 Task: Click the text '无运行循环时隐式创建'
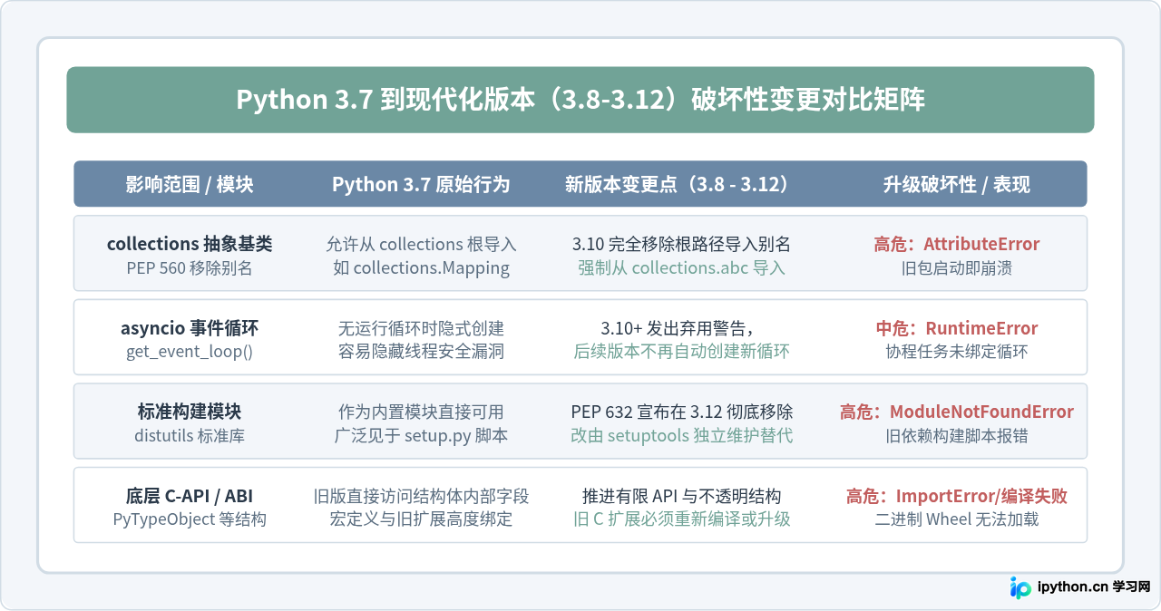click(x=421, y=328)
